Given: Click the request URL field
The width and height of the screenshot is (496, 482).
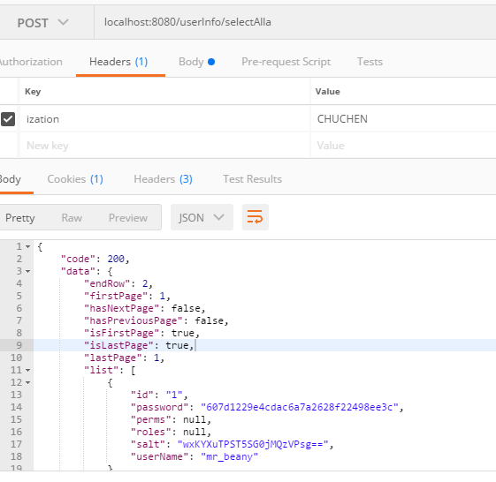Looking at the screenshot, I should (294, 22).
